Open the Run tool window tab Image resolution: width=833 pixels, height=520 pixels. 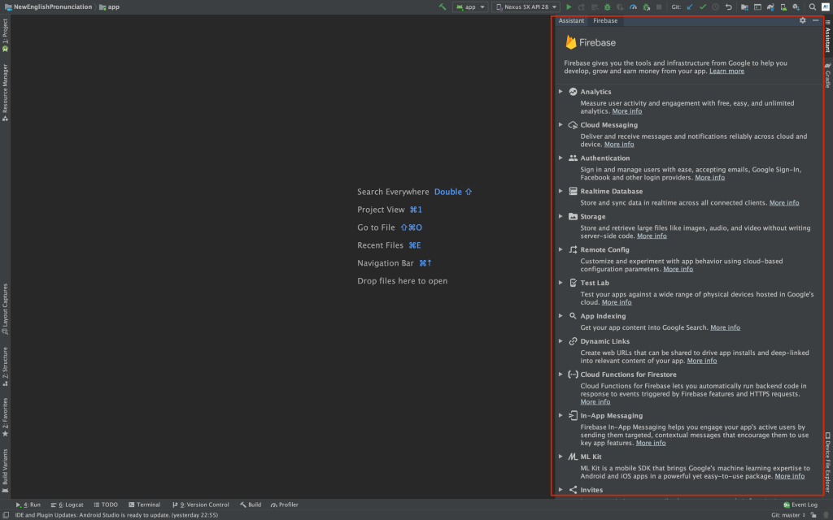click(x=28, y=505)
